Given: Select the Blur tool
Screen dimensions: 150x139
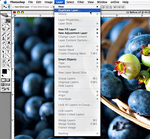Looking at the screenshot, I should click(x=3, y=47).
